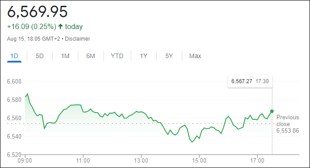Click the green up arrow icon

coord(60,26)
